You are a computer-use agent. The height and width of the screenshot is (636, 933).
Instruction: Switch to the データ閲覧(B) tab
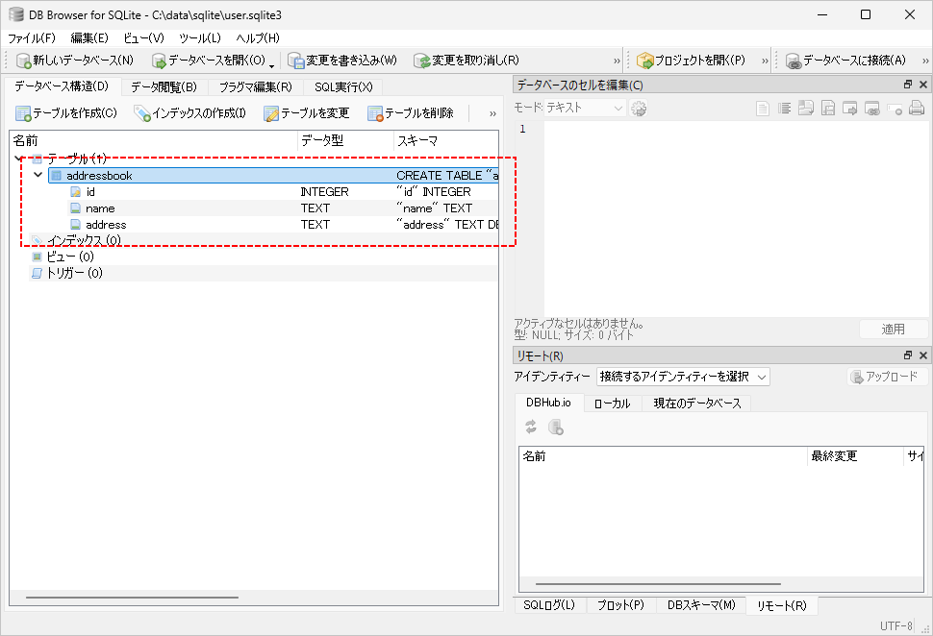tap(164, 86)
